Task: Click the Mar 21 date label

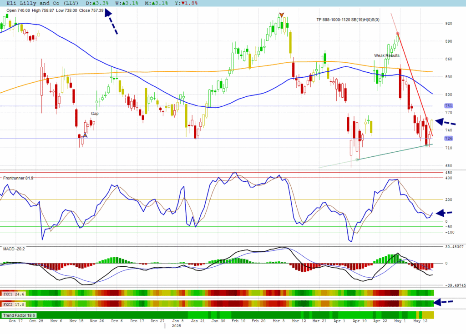Action: tap(319, 321)
